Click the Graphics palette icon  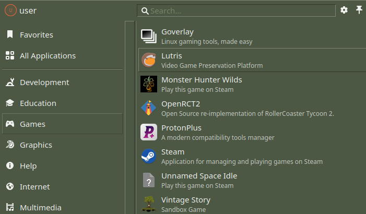(x=10, y=145)
